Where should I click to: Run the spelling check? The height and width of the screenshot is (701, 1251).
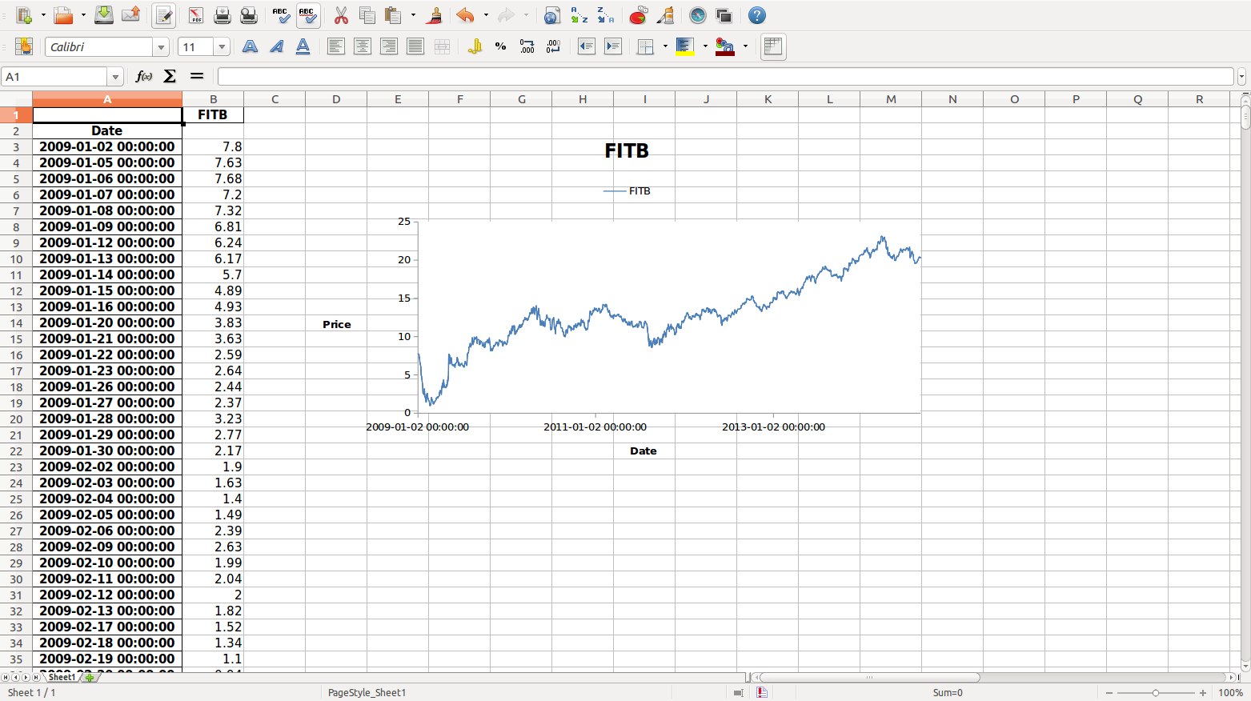(x=280, y=15)
